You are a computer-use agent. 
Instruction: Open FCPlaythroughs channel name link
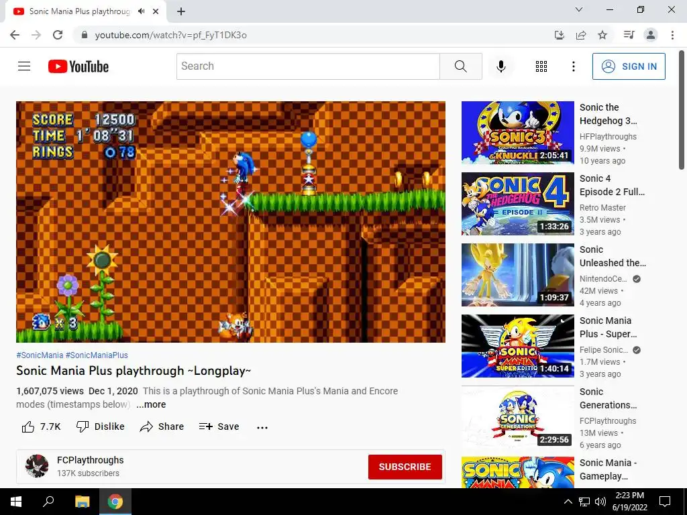(x=91, y=460)
